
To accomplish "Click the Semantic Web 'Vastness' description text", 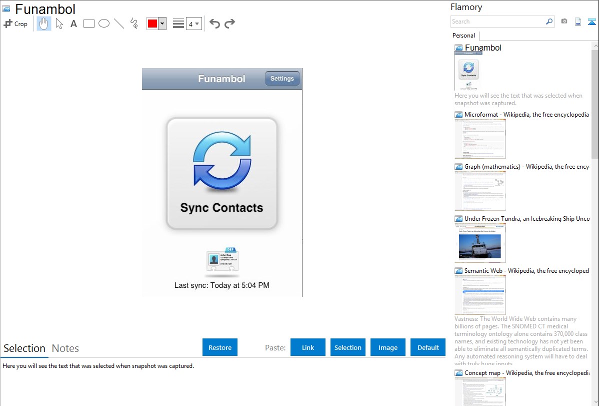I will pos(521,341).
